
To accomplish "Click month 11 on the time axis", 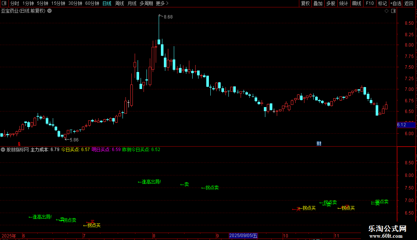I will point(337,236).
